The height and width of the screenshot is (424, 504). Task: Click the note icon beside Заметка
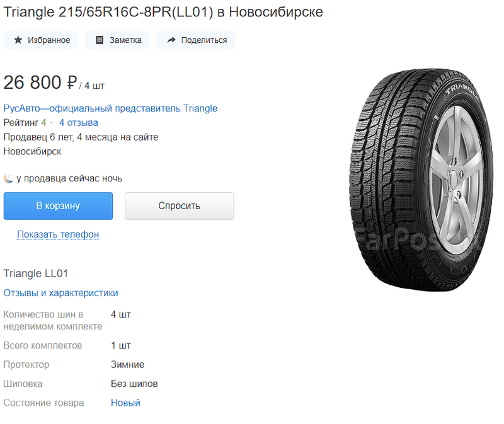point(99,40)
